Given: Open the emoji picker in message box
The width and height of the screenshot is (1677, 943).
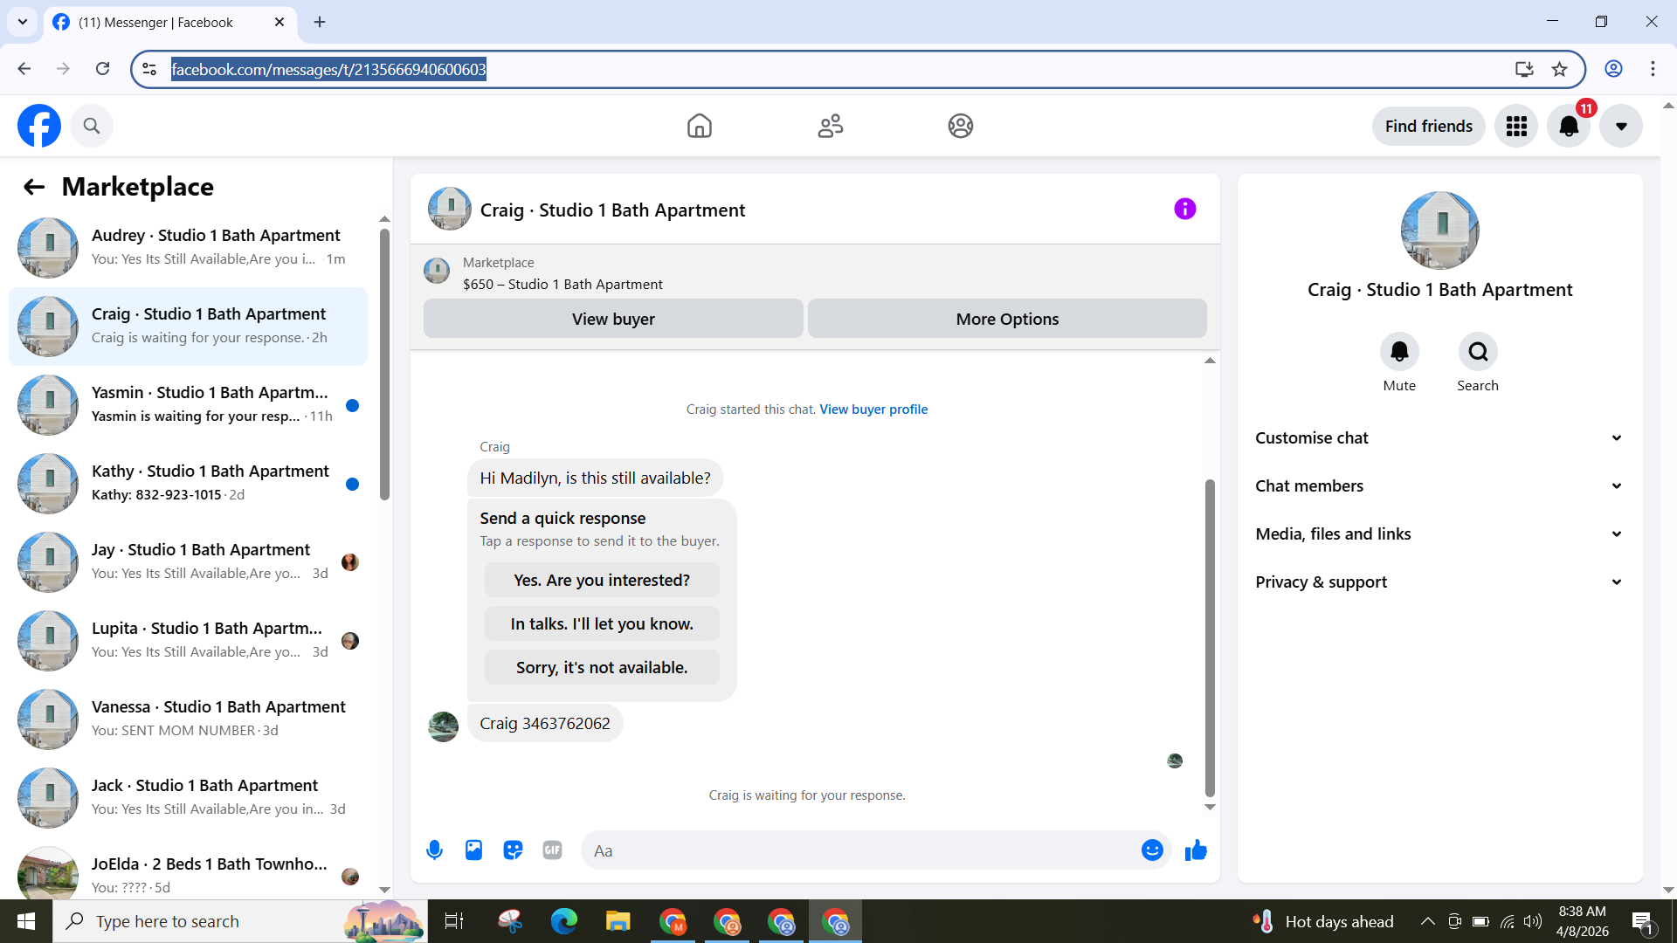Looking at the screenshot, I should click(1152, 850).
